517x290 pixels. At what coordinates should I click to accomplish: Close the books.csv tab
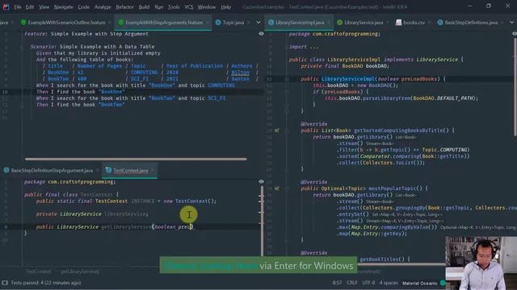click(x=429, y=23)
